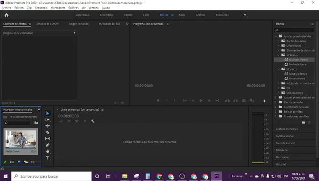Screen dimensions: 319x181
Task: Select the Track Select Forward tool
Action: tap(47, 119)
